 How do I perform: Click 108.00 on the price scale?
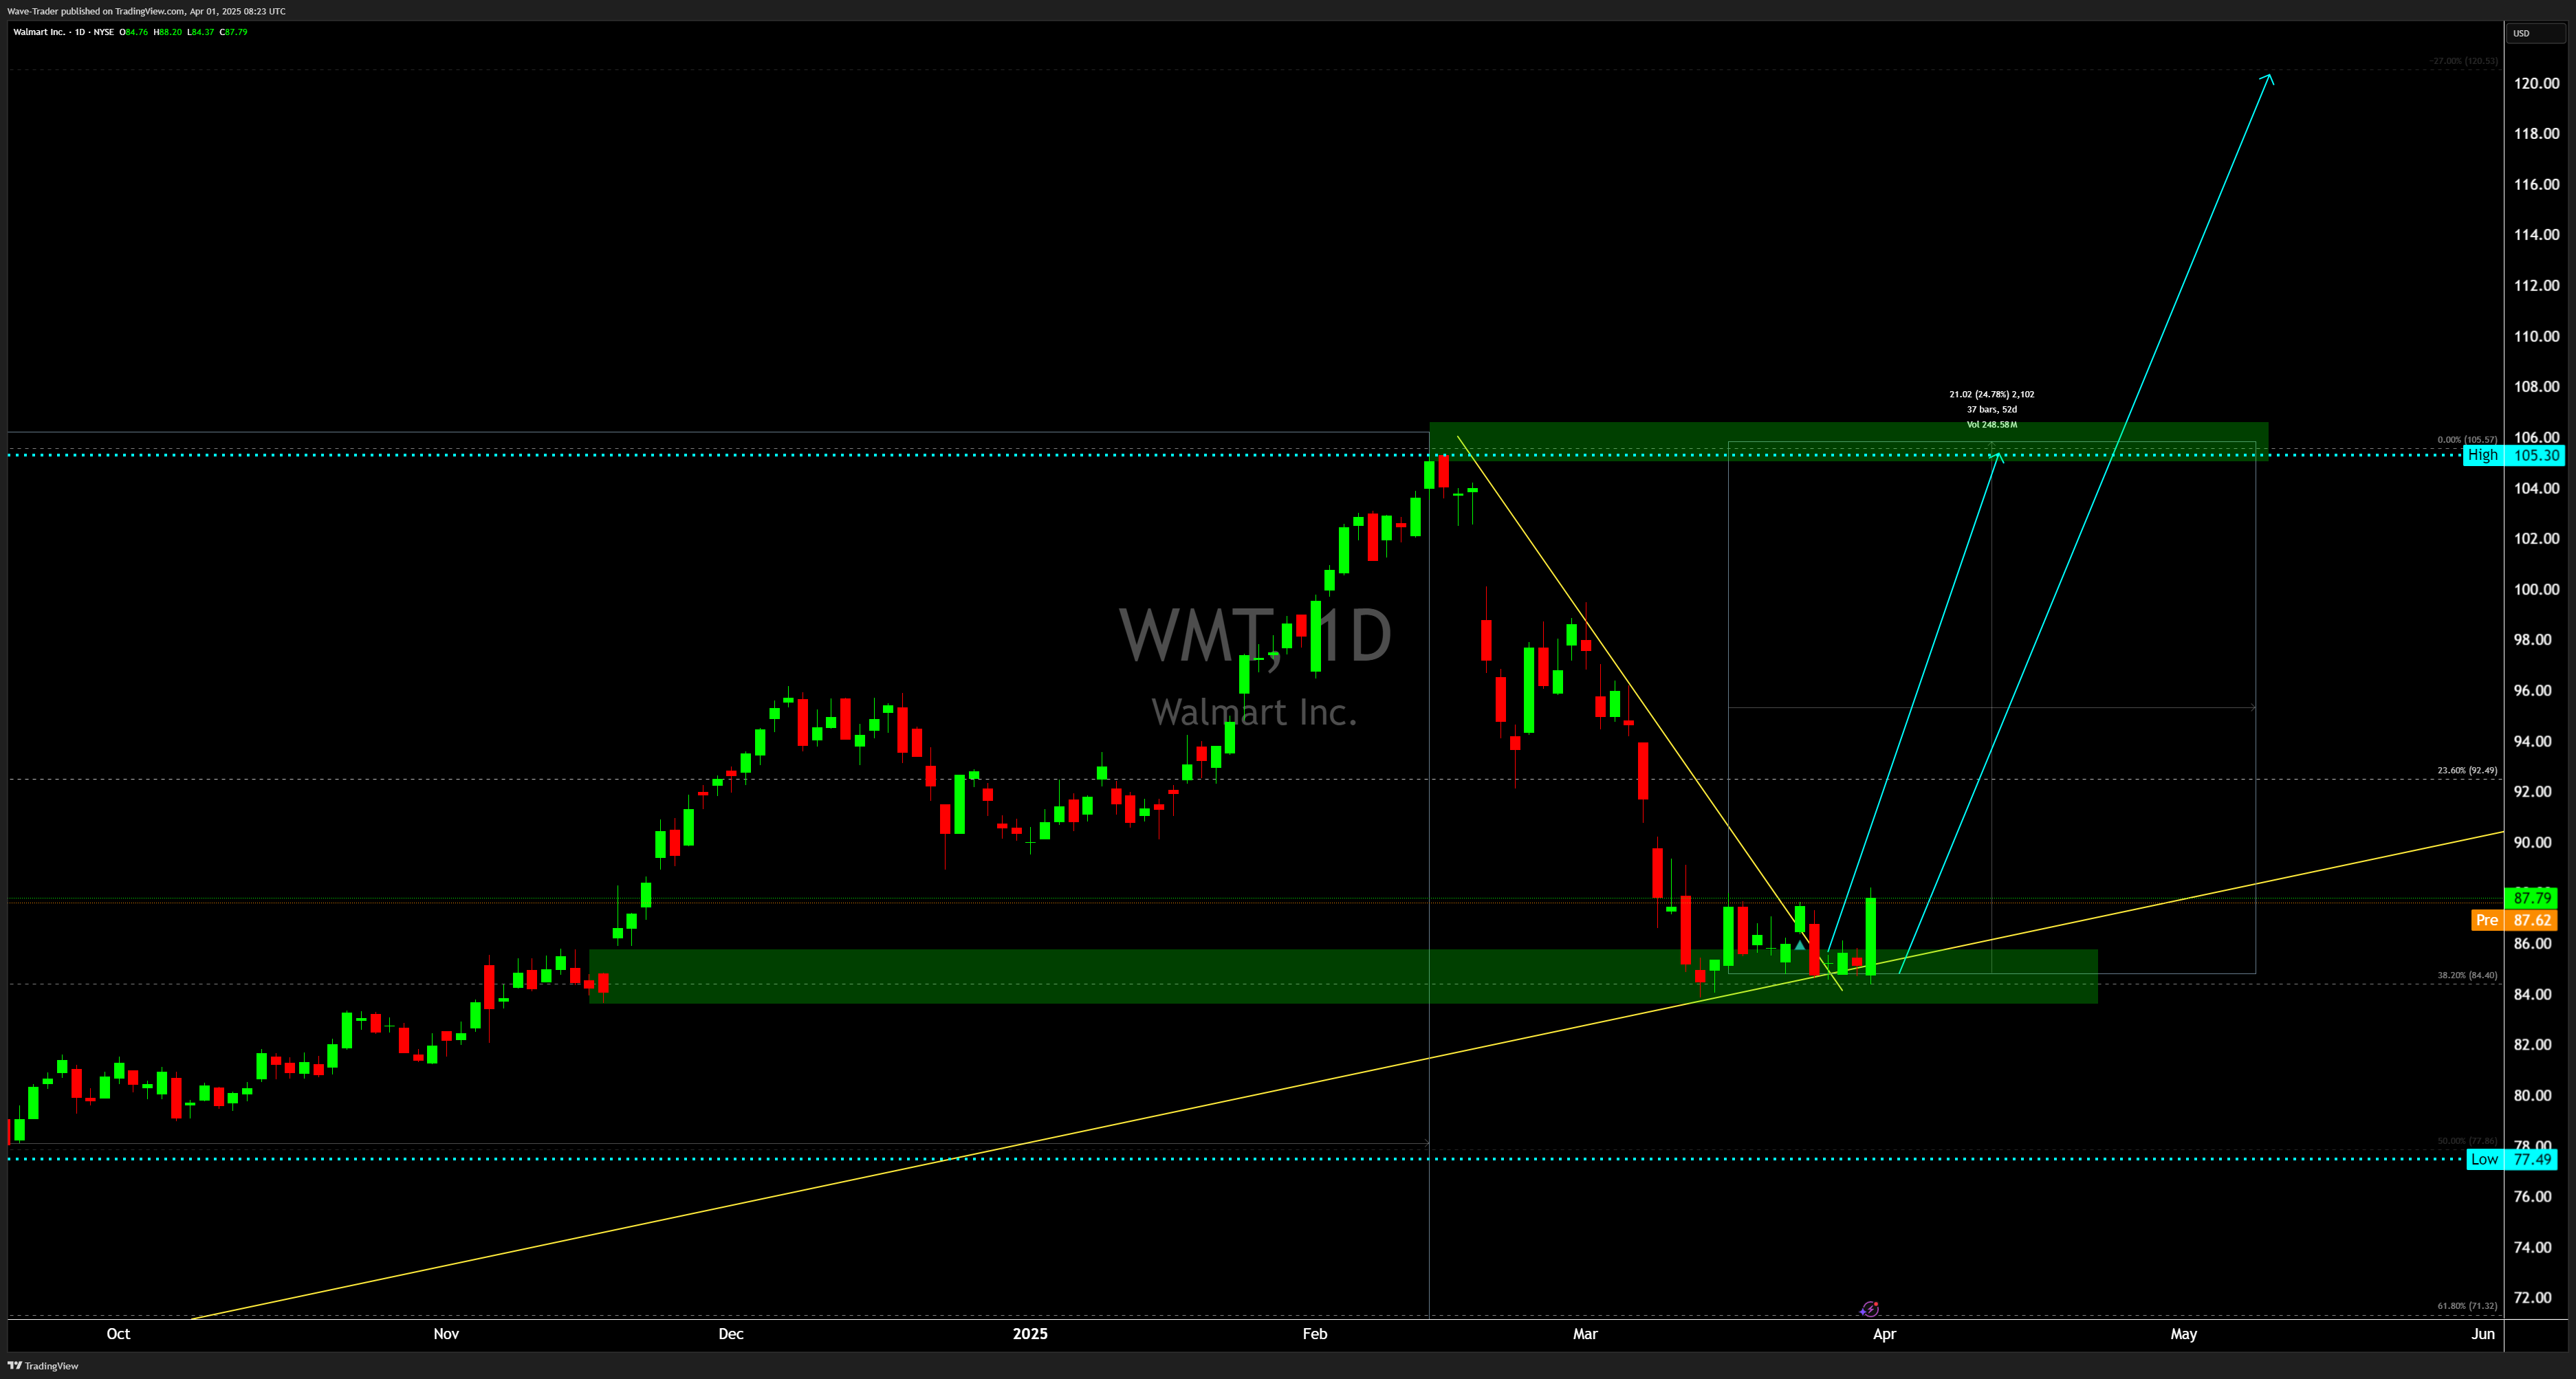tap(2537, 386)
